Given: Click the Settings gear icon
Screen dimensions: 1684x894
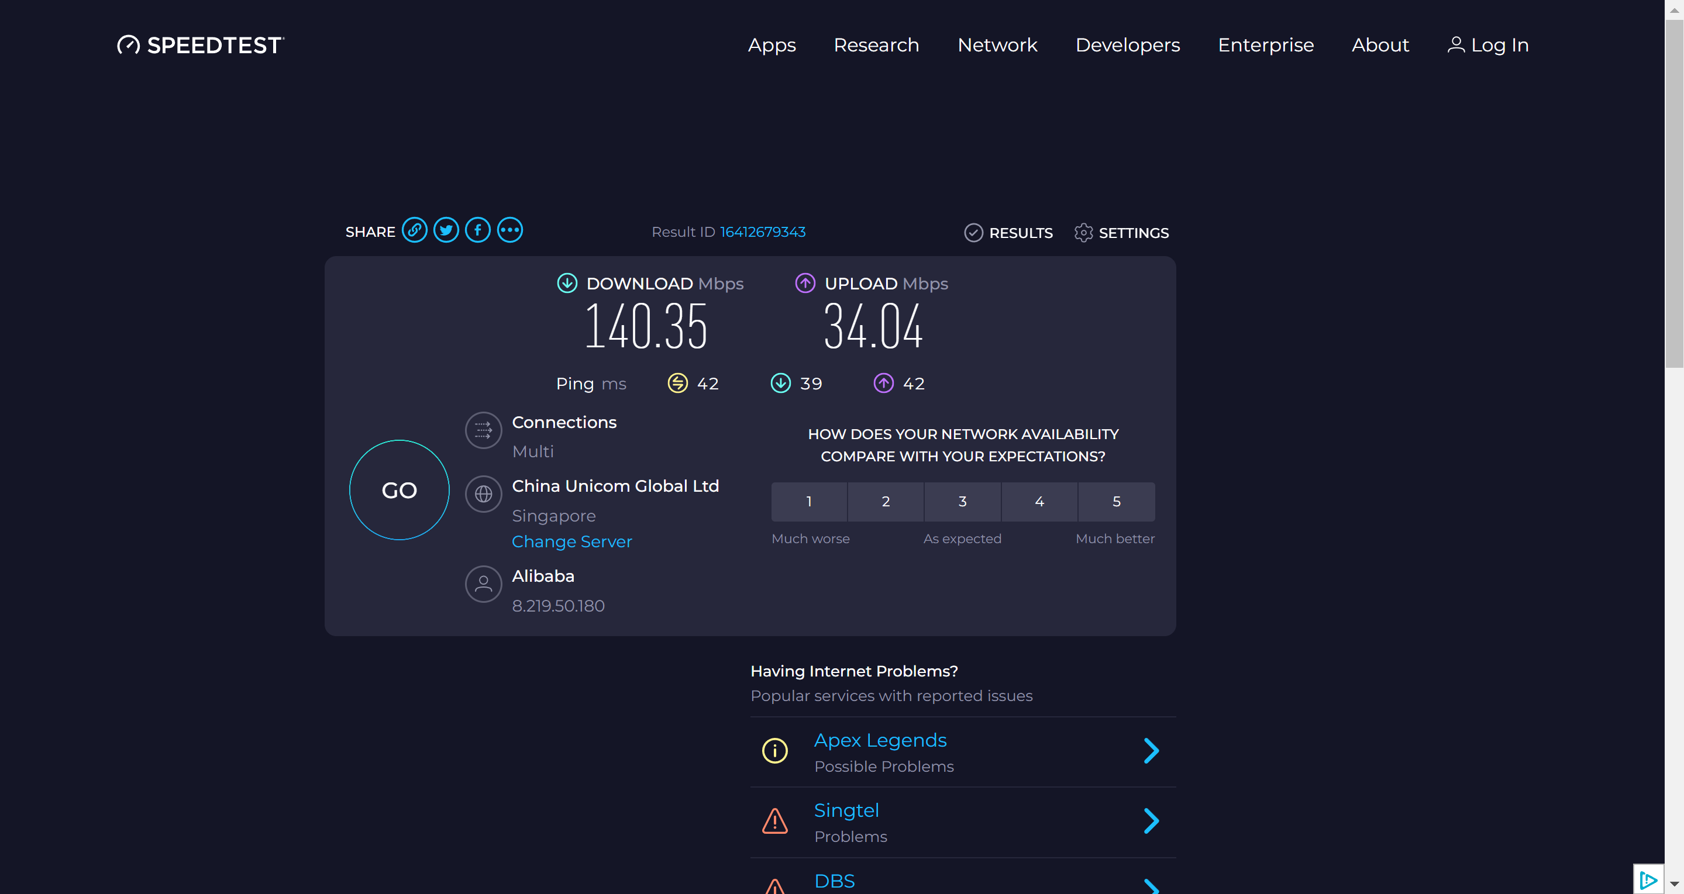Looking at the screenshot, I should pos(1083,233).
